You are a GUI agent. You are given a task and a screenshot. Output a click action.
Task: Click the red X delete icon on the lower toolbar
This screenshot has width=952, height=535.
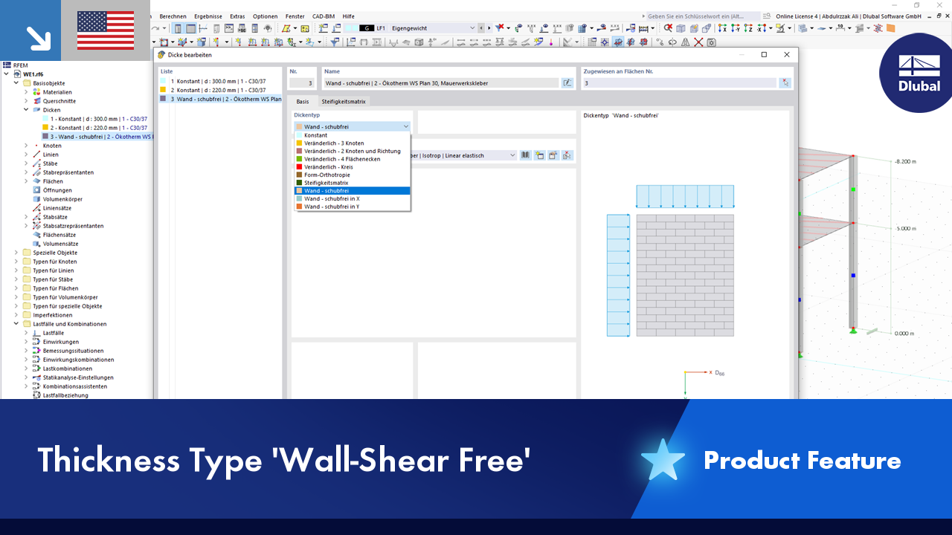click(698, 42)
